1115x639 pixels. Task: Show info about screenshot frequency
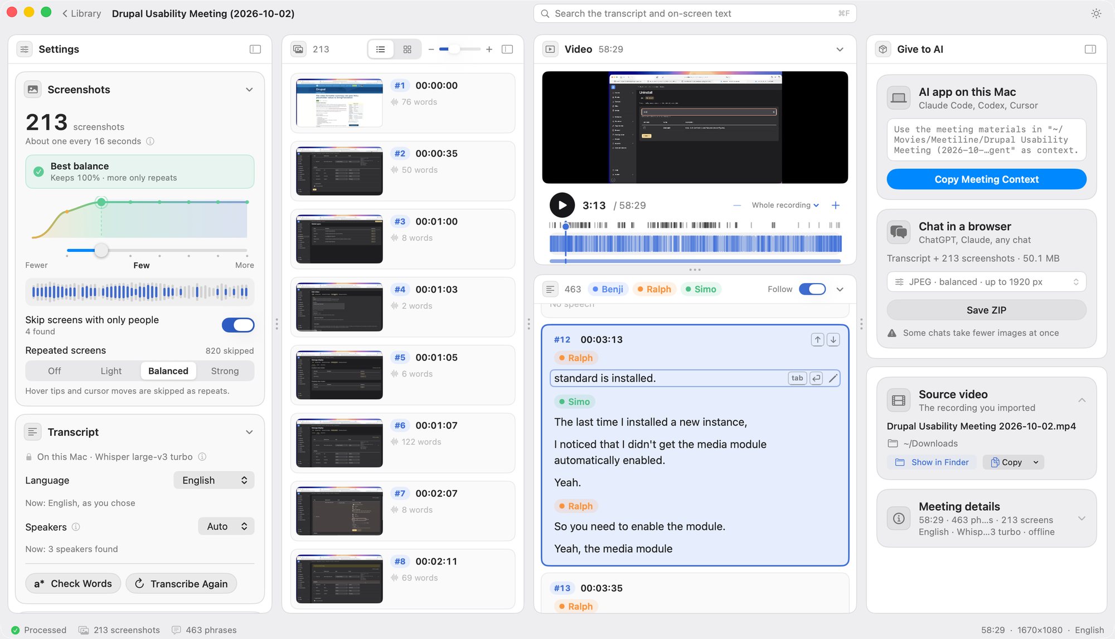click(150, 141)
